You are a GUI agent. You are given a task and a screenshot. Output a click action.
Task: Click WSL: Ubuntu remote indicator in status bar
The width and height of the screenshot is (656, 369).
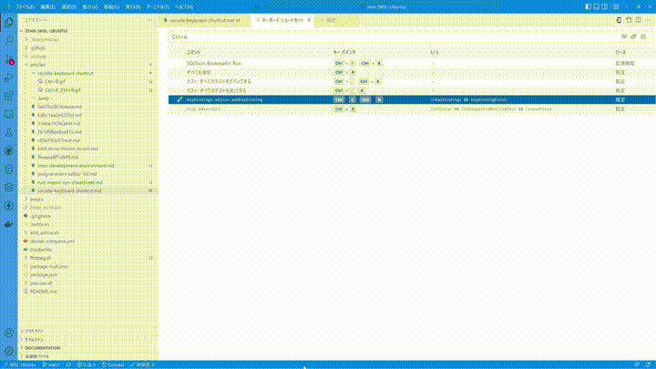tap(19, 364)
